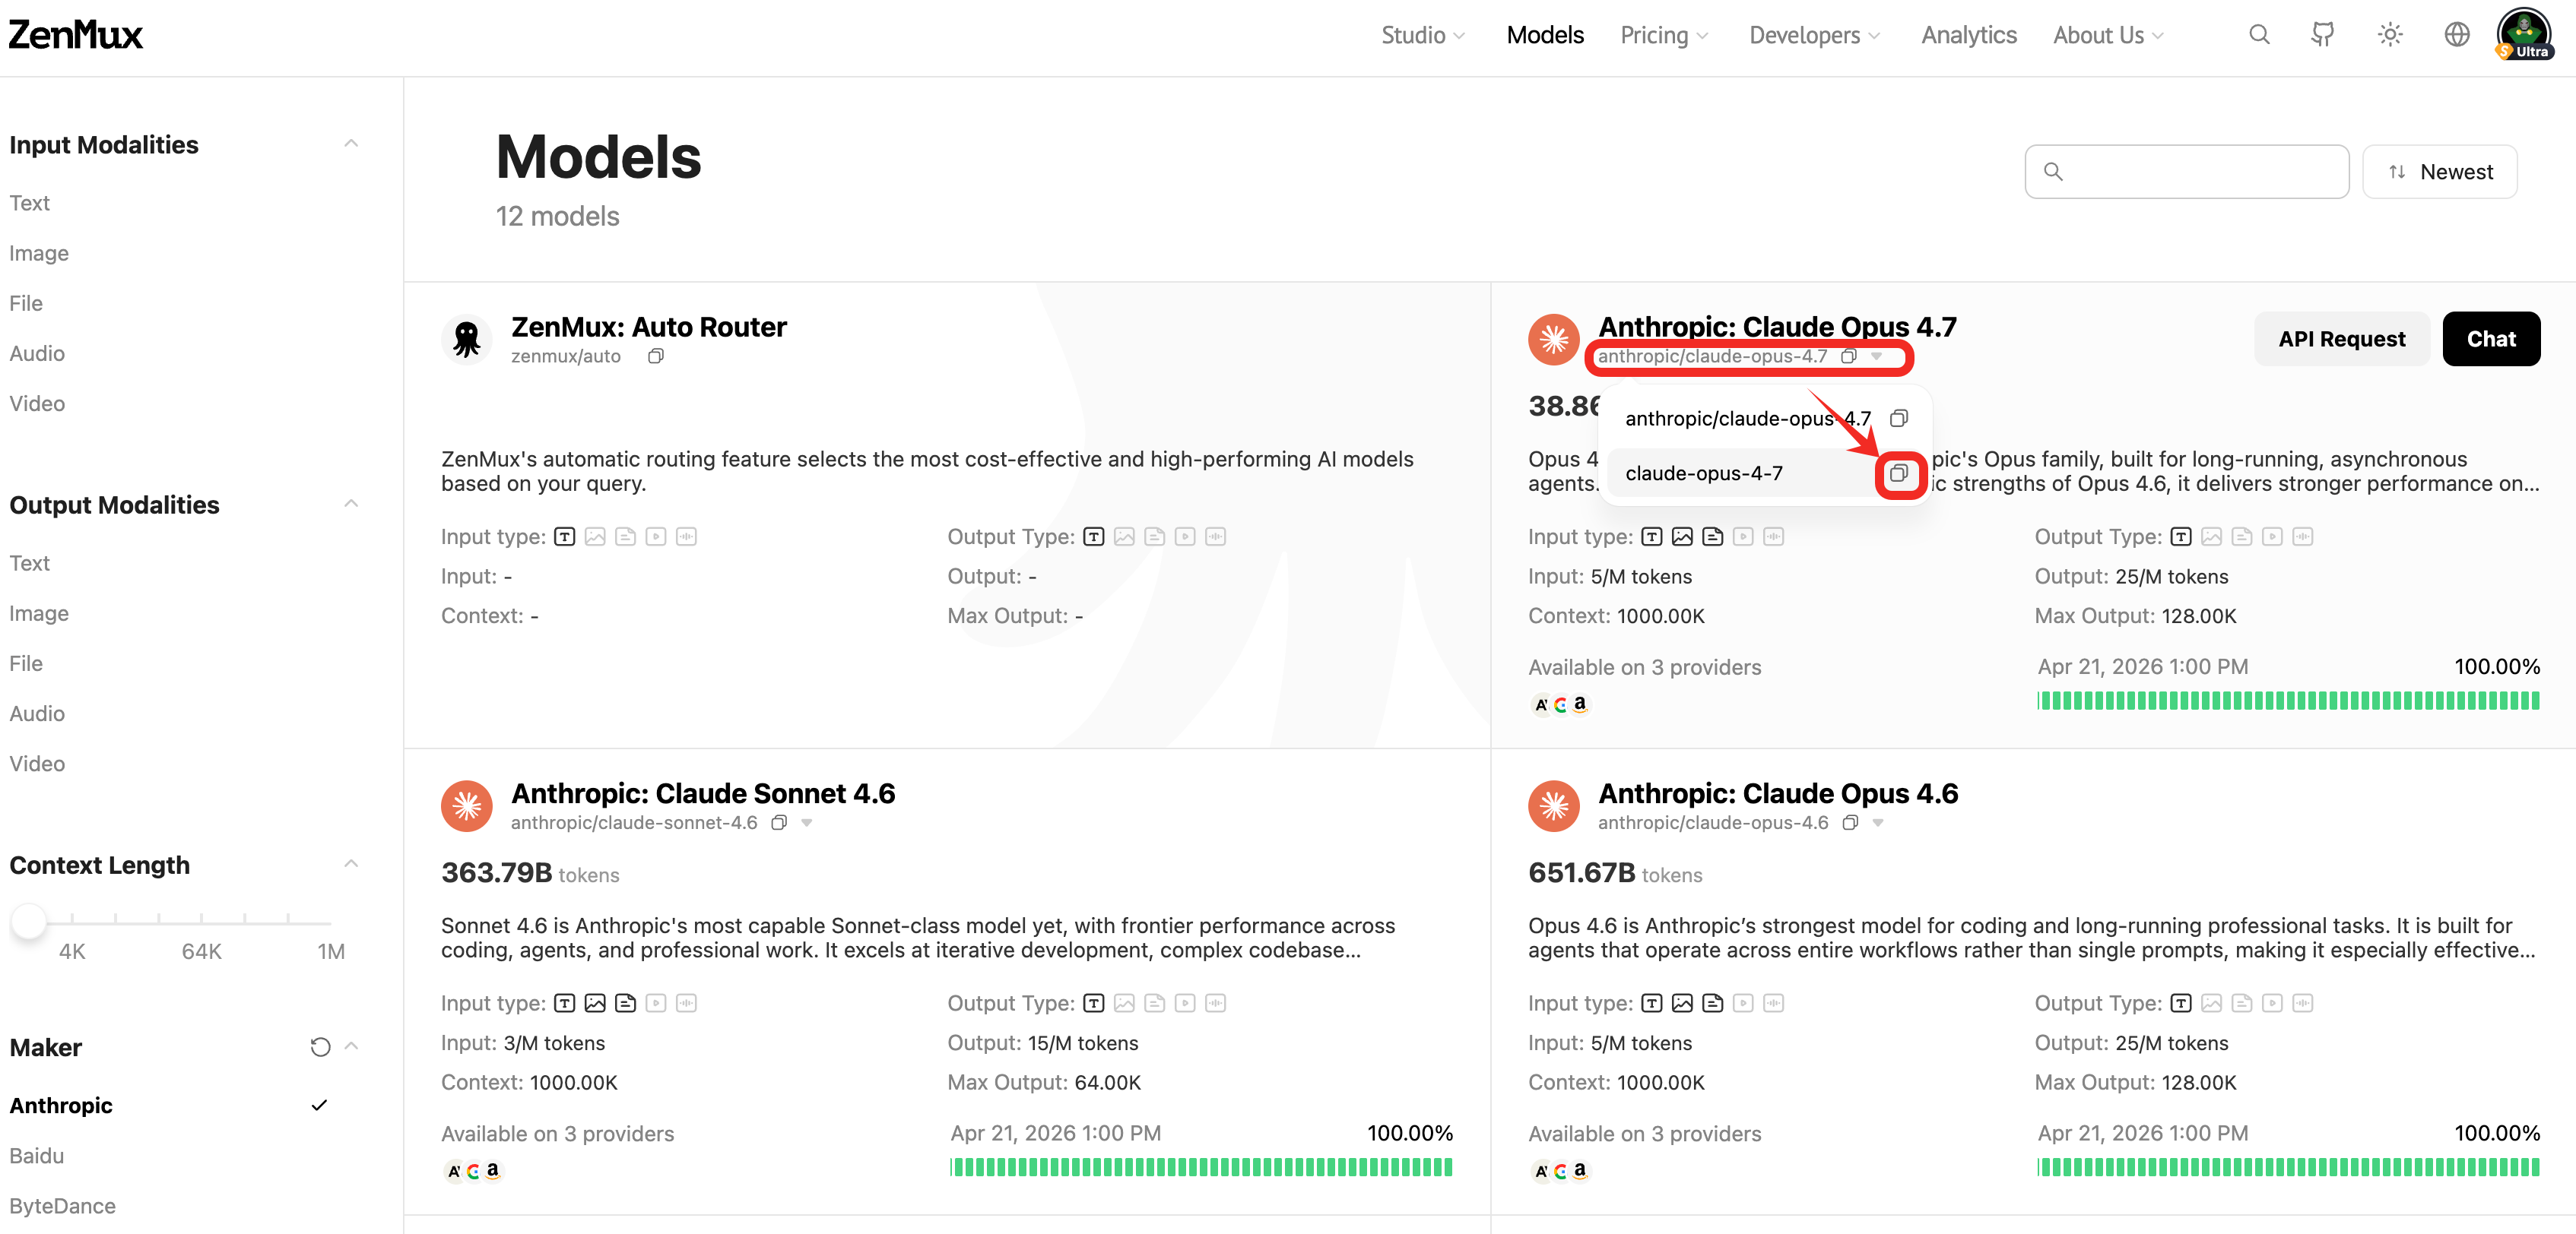Open the Newest sort dropdown
This screenshot has width=2576, height=1234.
pyautogui.click(x=2439, y=172)
